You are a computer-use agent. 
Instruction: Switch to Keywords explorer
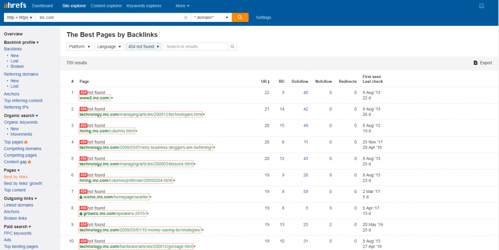click(x=144, y=6)
